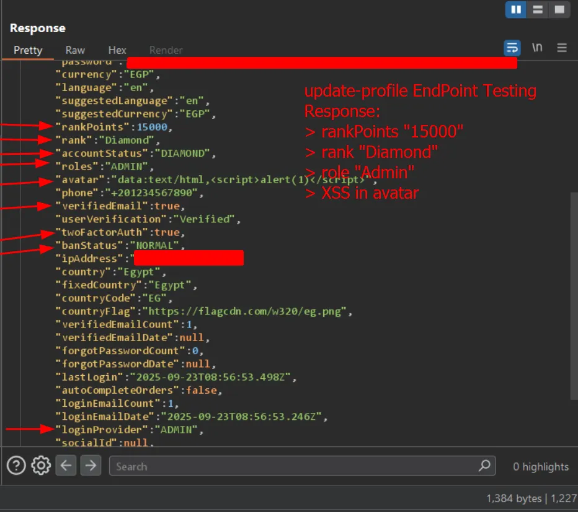The height and width of the screenshot is (512, 578).
Task: Open the Hex view tab
Action: 117,50
